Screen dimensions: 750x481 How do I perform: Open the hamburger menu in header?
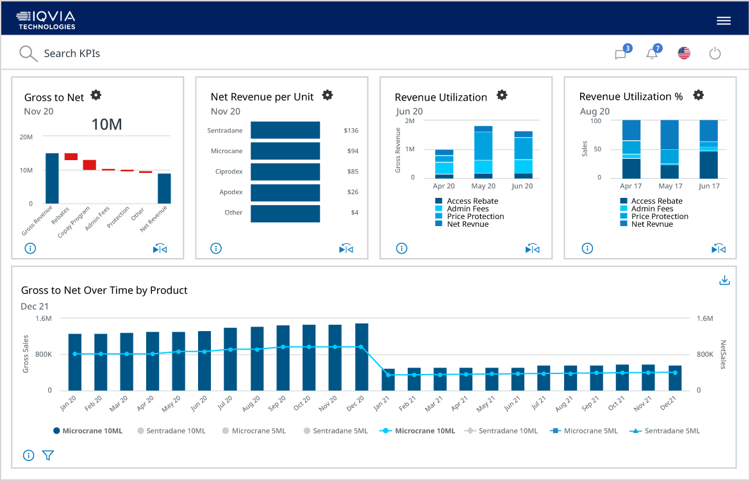[723, 20]
